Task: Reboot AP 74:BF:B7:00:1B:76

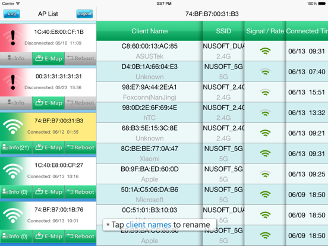Action: [x=81, y=236]
